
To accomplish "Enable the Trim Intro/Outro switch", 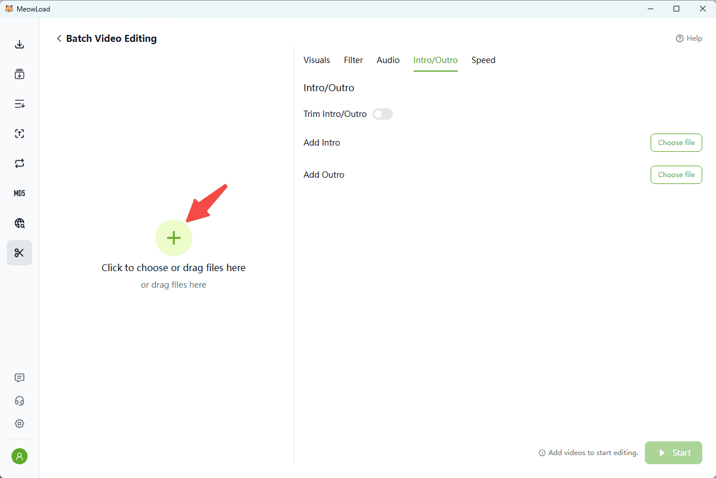I will click(x=383, y=114).
